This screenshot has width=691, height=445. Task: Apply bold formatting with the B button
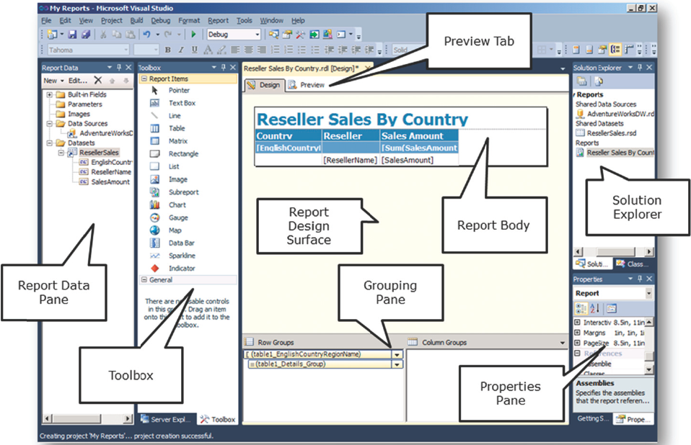point(167,50)
